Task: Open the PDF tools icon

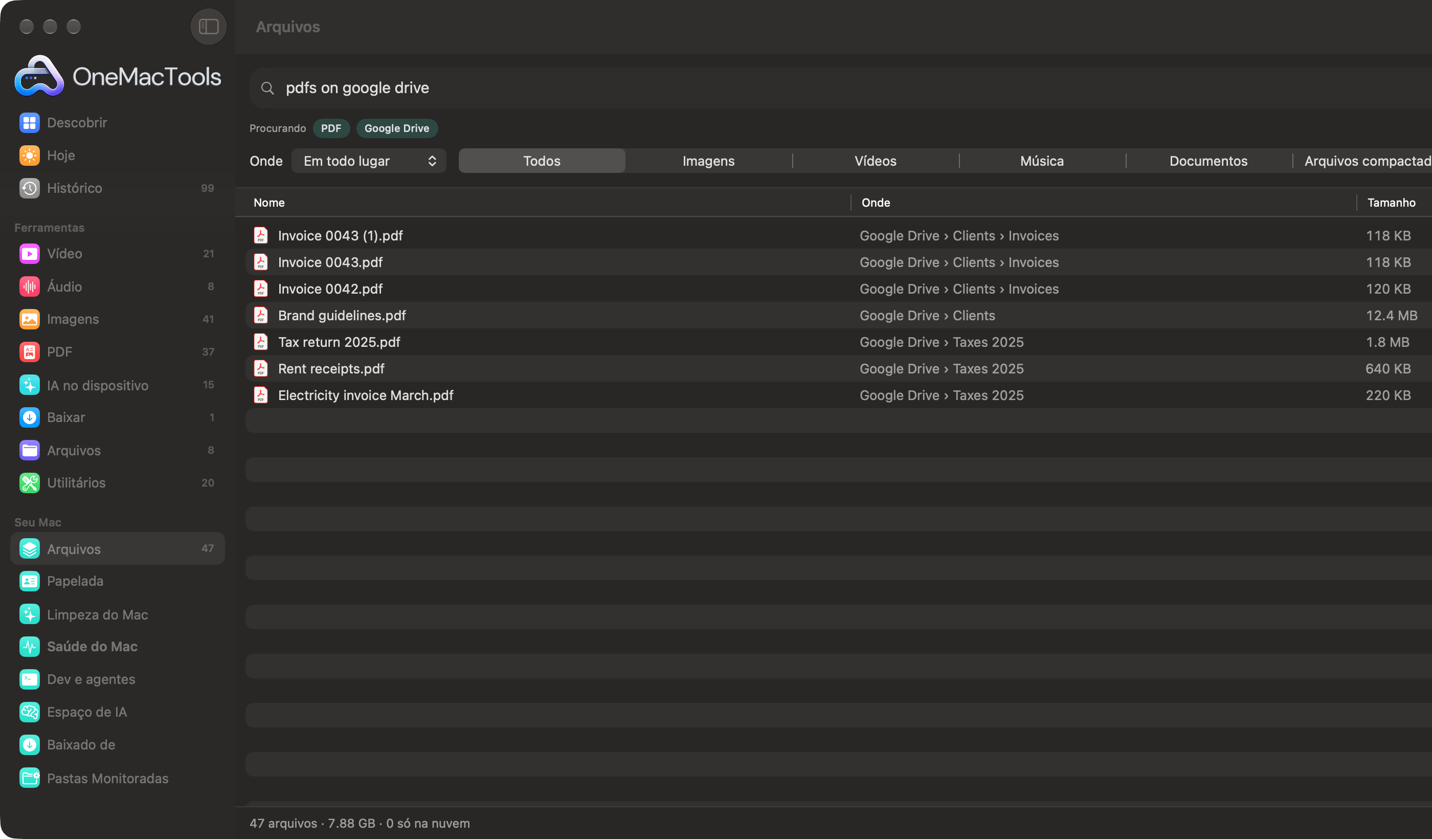Action: click(x=30, y=352)
